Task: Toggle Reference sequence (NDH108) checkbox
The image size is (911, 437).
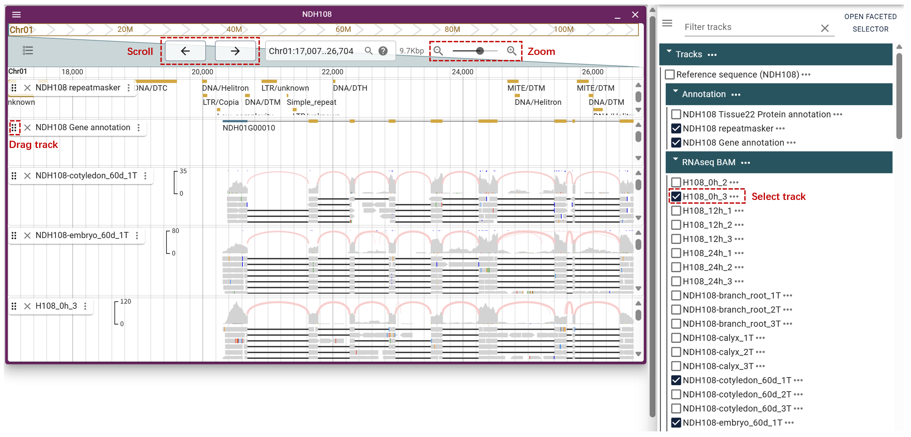Action: coord(669,75)
